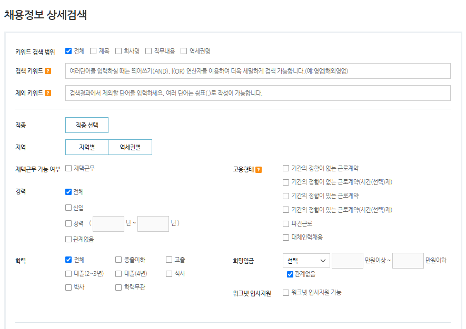Check 관계없음 under 경력 section
Screen dimensions: 466x329
(x=68, y=239)
